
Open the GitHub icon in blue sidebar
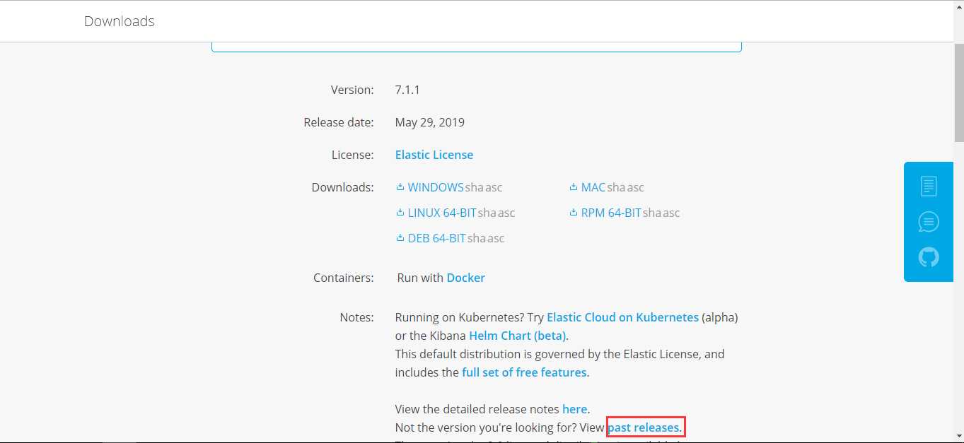tap(929, 257)
